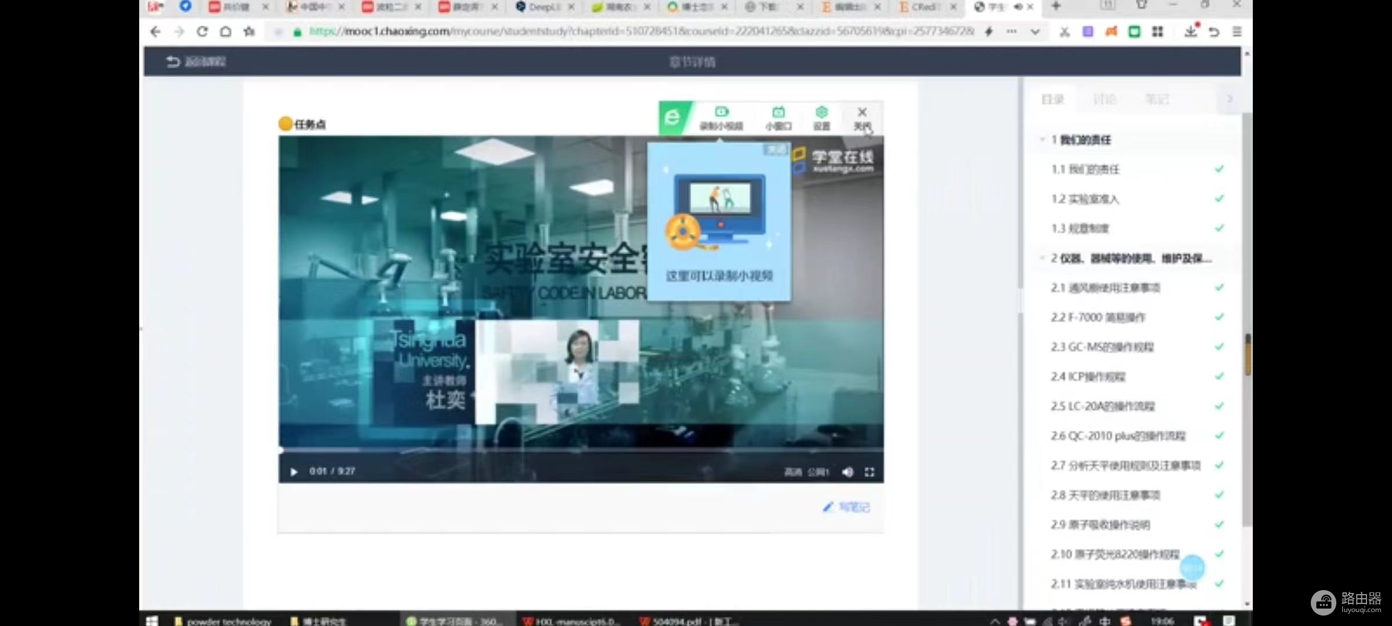Close the floating recorder toolbar via 关闭
Screen dimensions: 1392x626
(862, 118)
